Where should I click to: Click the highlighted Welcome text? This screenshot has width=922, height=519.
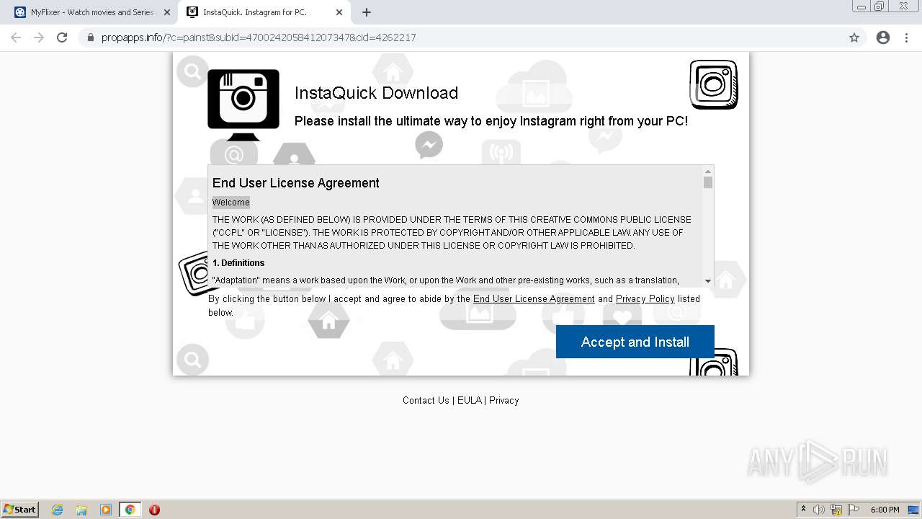click(x=231, y=203)
